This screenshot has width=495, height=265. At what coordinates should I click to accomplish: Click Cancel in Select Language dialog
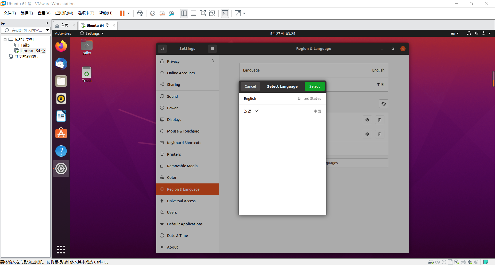250,86
